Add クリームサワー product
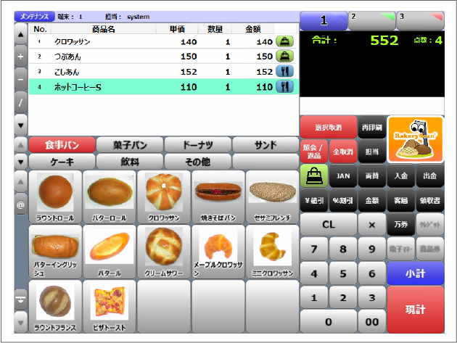The height and width of the screenshot is (343, 457). (164, 252)
